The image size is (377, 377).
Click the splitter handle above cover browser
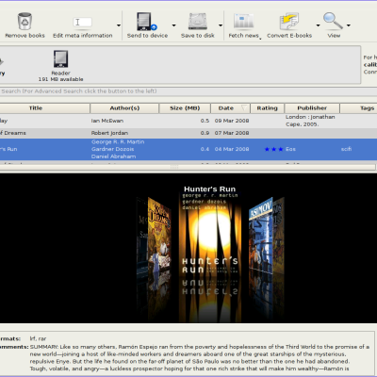174,167
